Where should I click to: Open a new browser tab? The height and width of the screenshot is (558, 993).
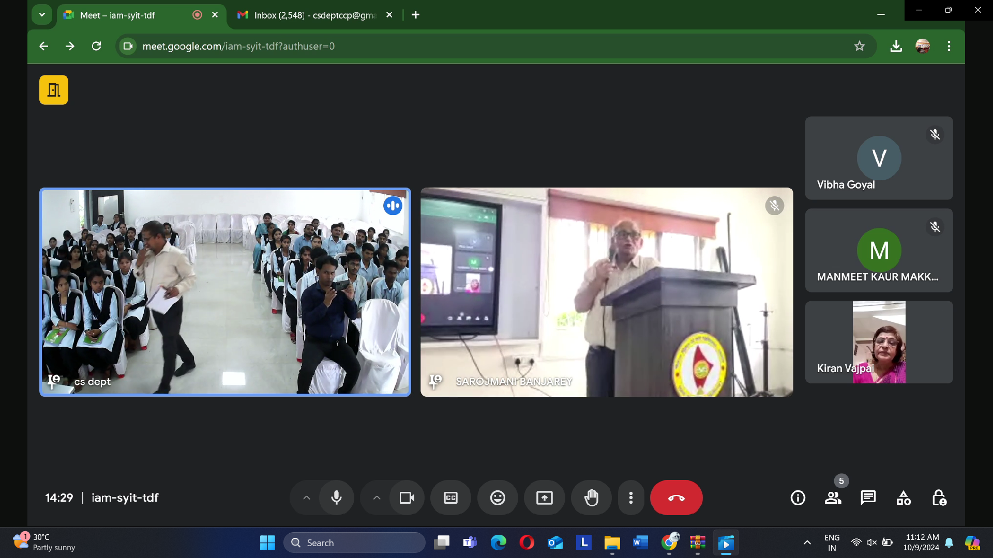[x=415, y=15]
